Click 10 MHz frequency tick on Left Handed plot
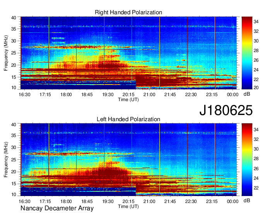Screen dimensions: 263x213 click(14, 194)
